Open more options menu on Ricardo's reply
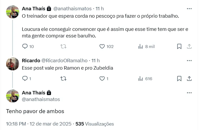 (x=189, y=61)
